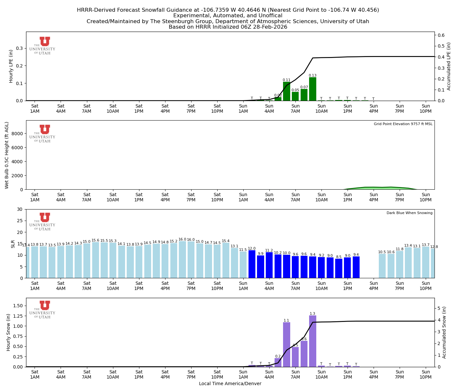
Task: Click the Based on HRRR Initialized 06Z text
Action: 228,27
